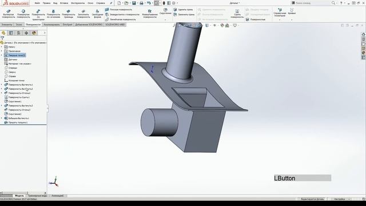Image resolution: width=366 pixels, height=206 pixels.
Task: Expand the Бобышка-Вытянуть1 feature node
Action: [2, 118]
